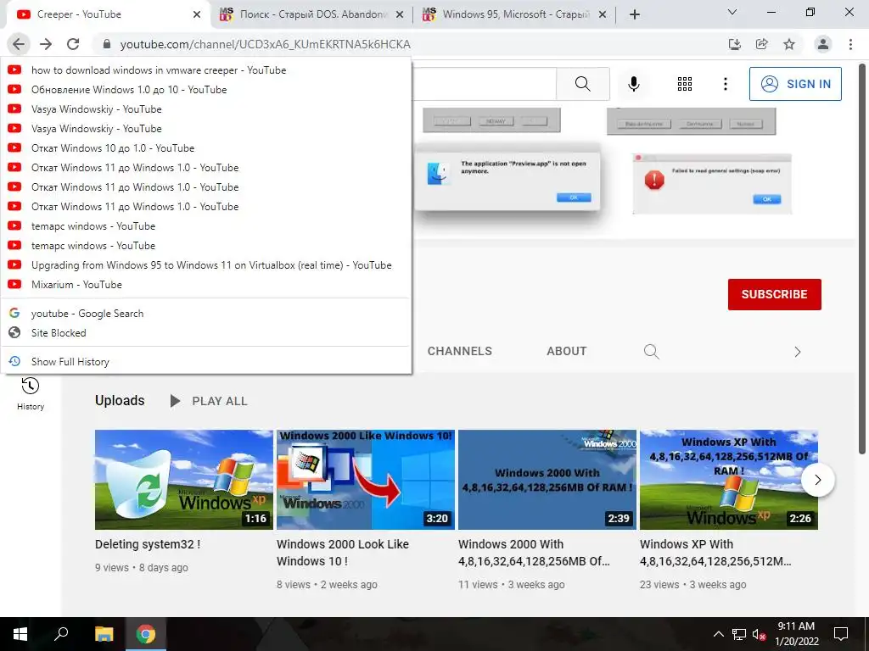
Task: Click the install app icon in address bar
Action: coord(735,44)
